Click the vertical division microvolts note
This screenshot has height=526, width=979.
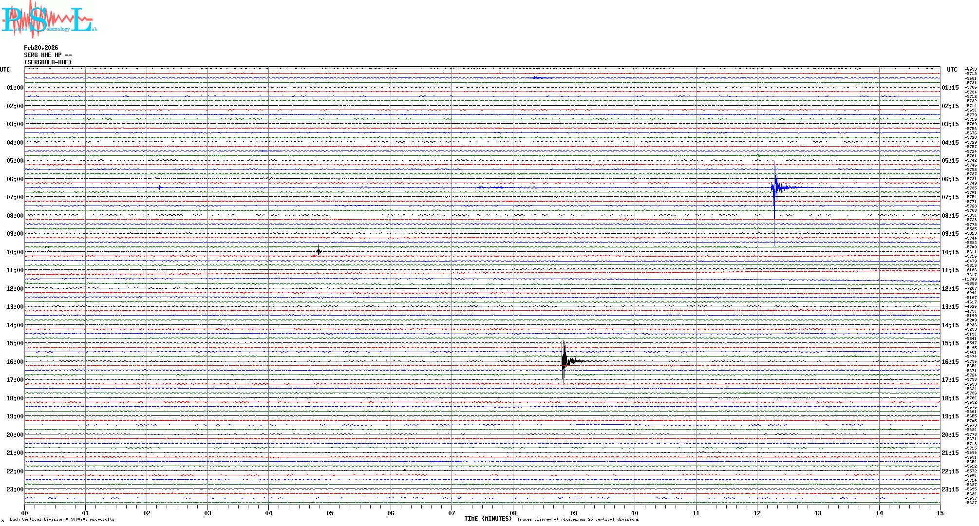coord(62,519)
